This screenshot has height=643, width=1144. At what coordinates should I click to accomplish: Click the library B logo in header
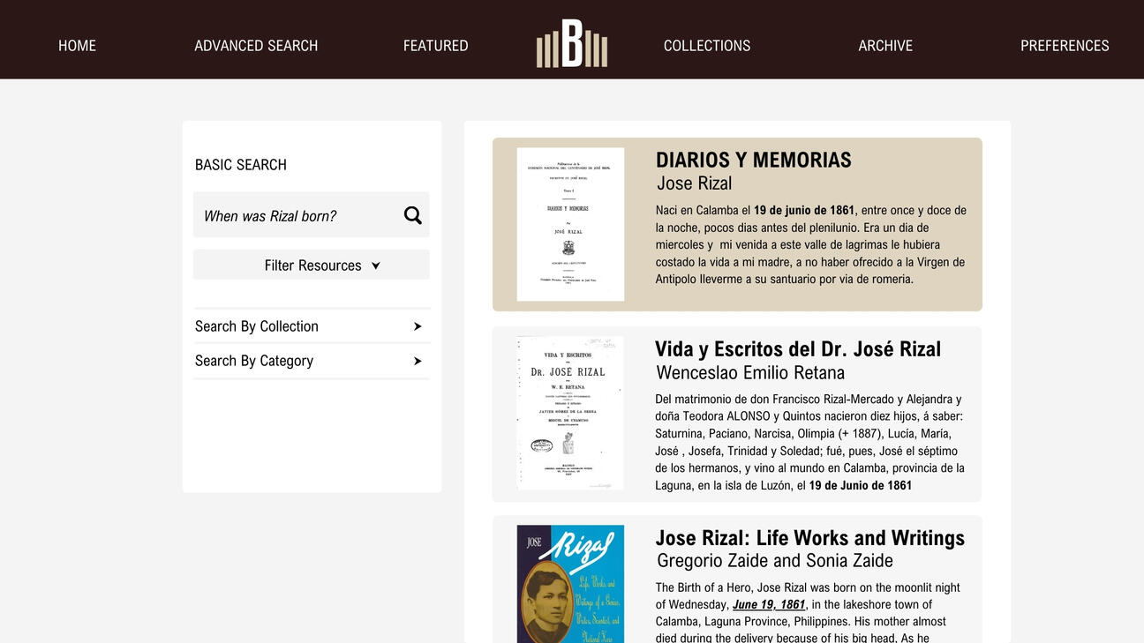pyautogui.click(x=572, y=43)
